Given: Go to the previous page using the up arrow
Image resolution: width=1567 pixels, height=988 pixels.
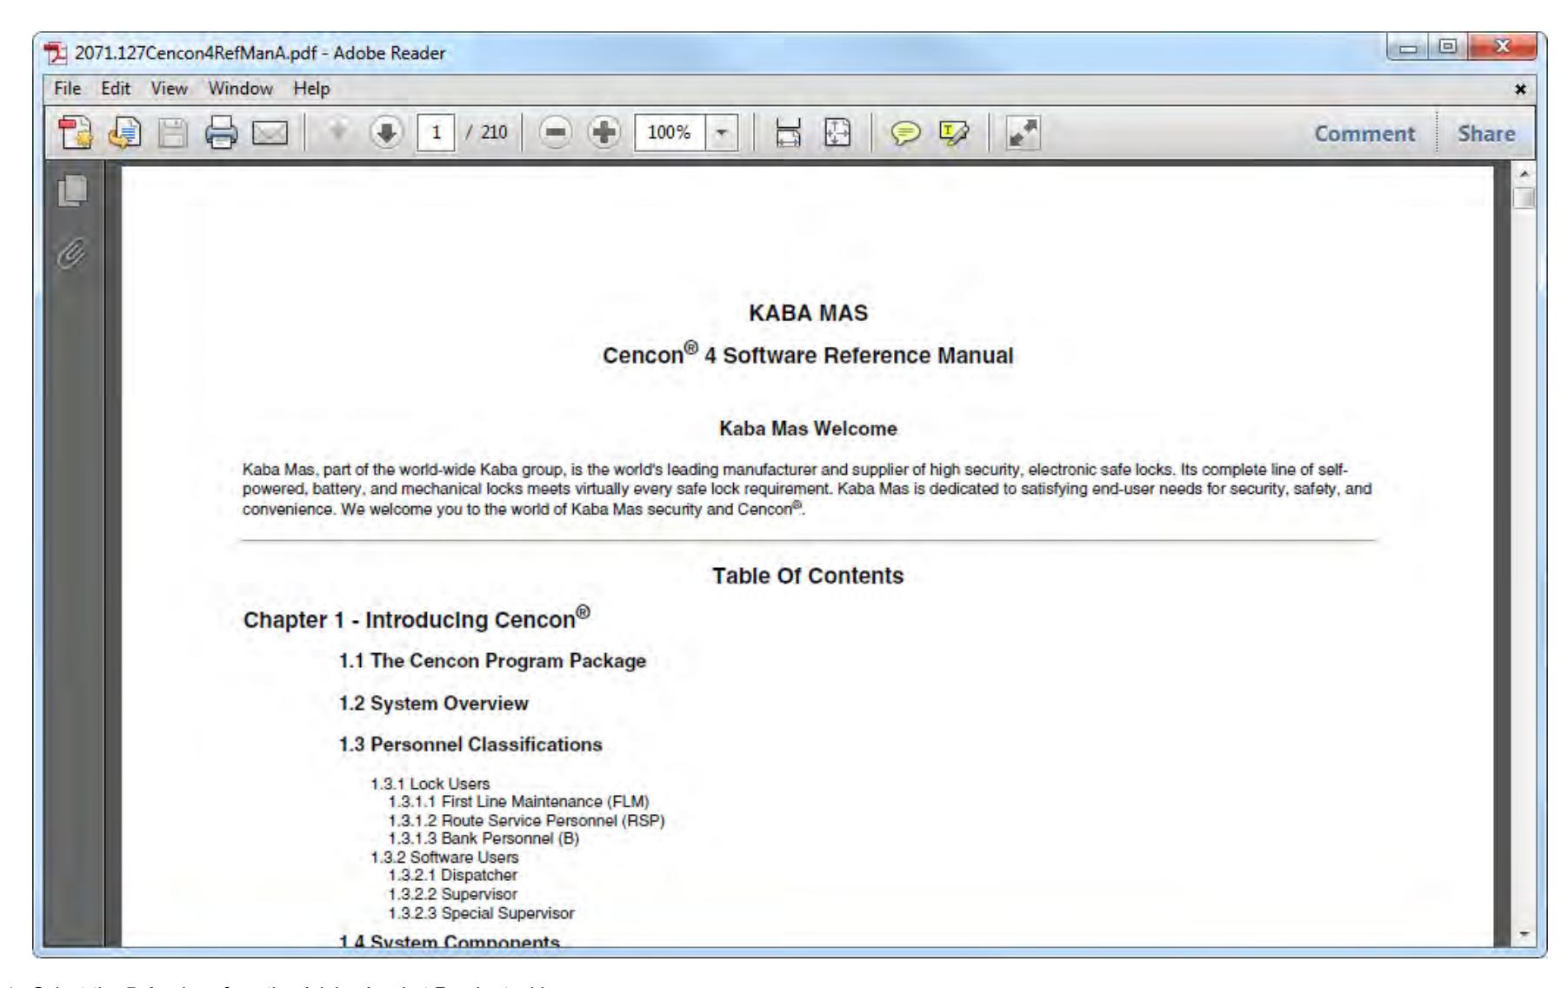Looking at the screenshot, I should (x=339, y=133).
